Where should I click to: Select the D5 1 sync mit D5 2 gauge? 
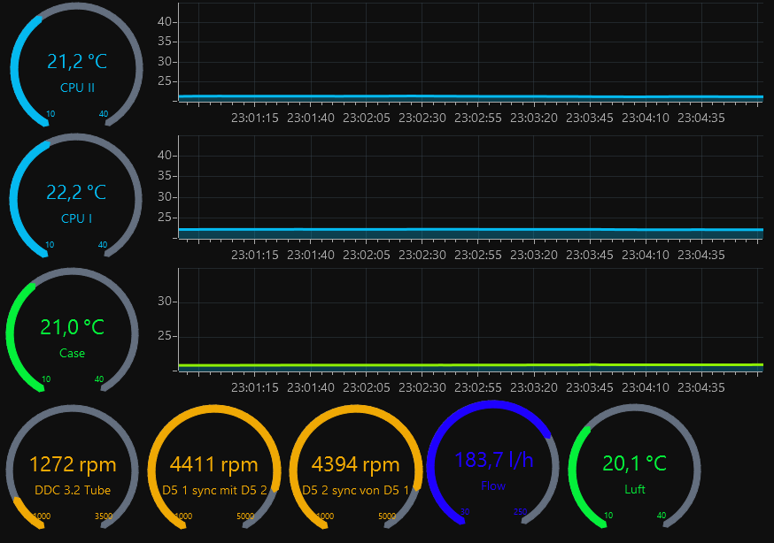click(x=214, y=467)
